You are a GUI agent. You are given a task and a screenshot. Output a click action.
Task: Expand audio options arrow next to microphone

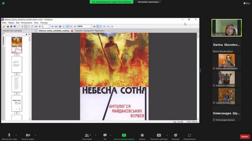coord(16,135)
